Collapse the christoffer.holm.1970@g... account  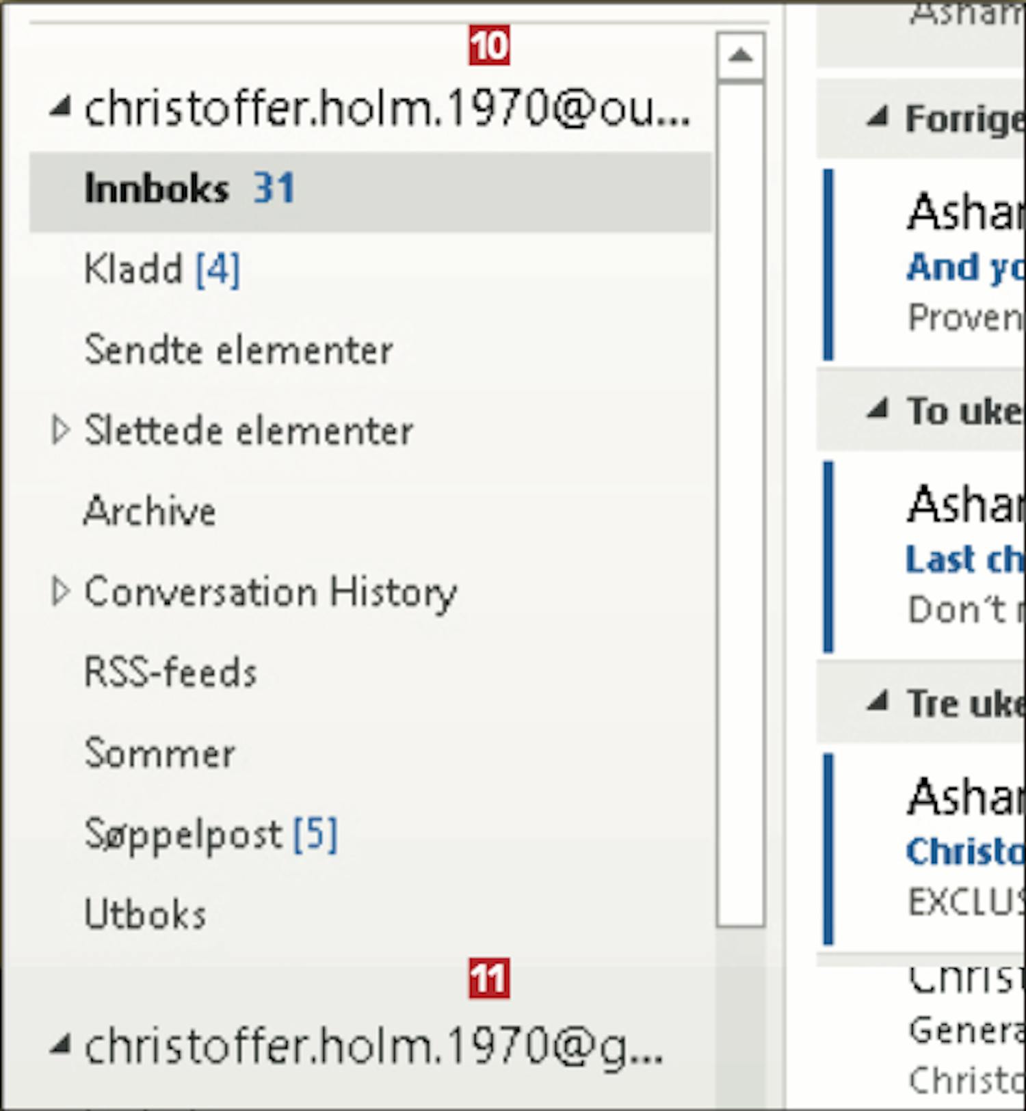[x=60, y=1045]
